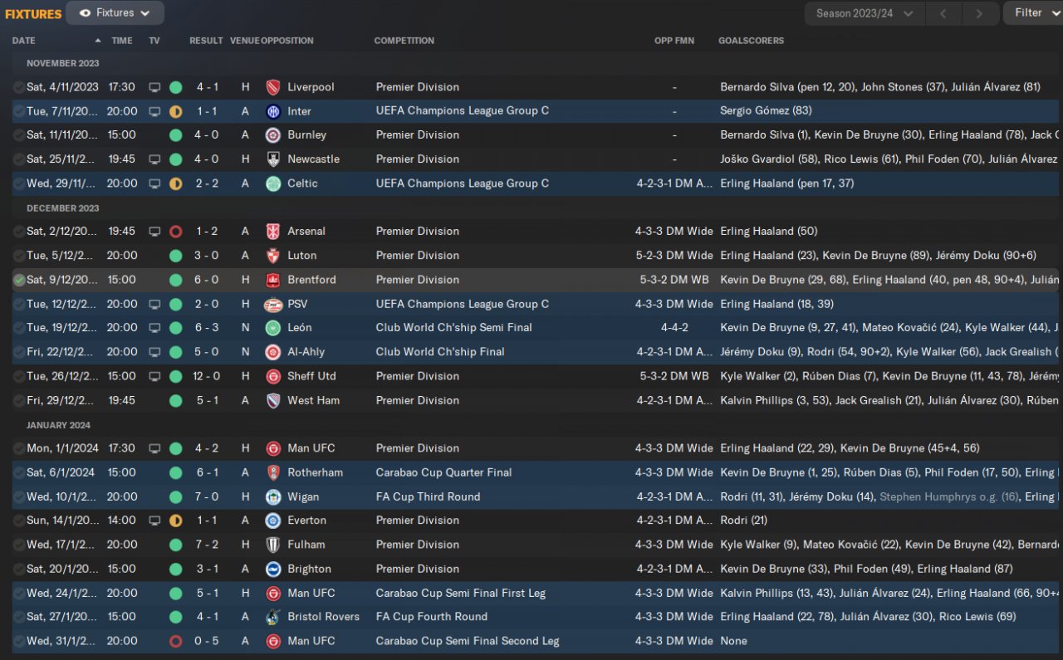Open the Filter dropdown
This screenshot has height=660, width=1063.
pyautogui.click(x=1033, y=13)
